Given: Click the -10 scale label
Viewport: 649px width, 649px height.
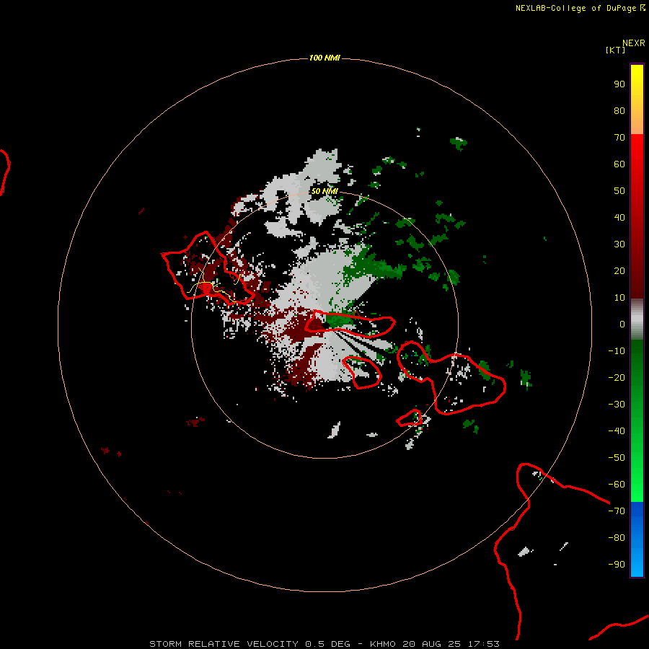Looking at the screenshot, I should tap(617, 351).
